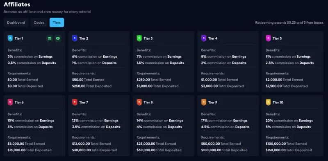The height and width of the screenshot is (161, 328).
Task: Click the Tier 10 title text
Action: pyautogui.click(x=278, y=103)
